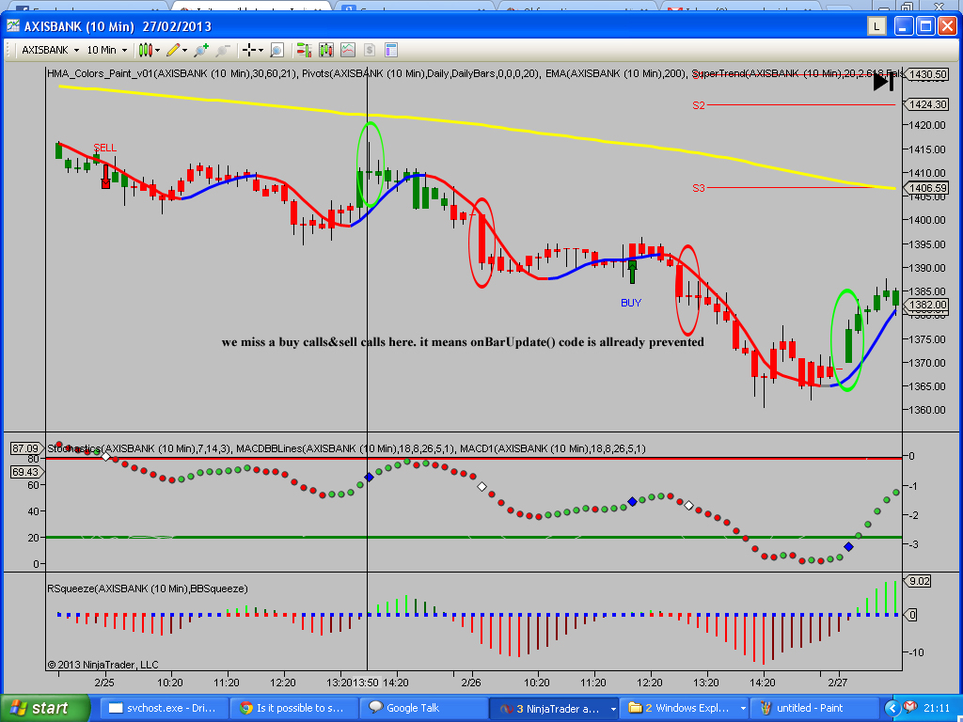Open the drawing tools dropdown arrow
The width and height of the screenshot is (963, 722).
[184, 51]
